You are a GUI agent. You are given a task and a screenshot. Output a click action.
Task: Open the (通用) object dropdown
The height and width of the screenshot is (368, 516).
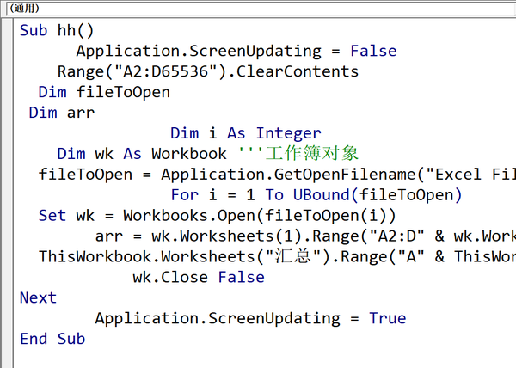[260, 9]
